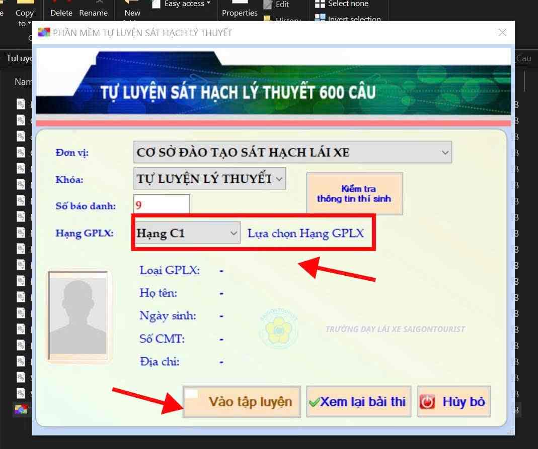Click the candidate photo placeholder
The height and width of the screenshot is (449, 538).
[78, 316]
